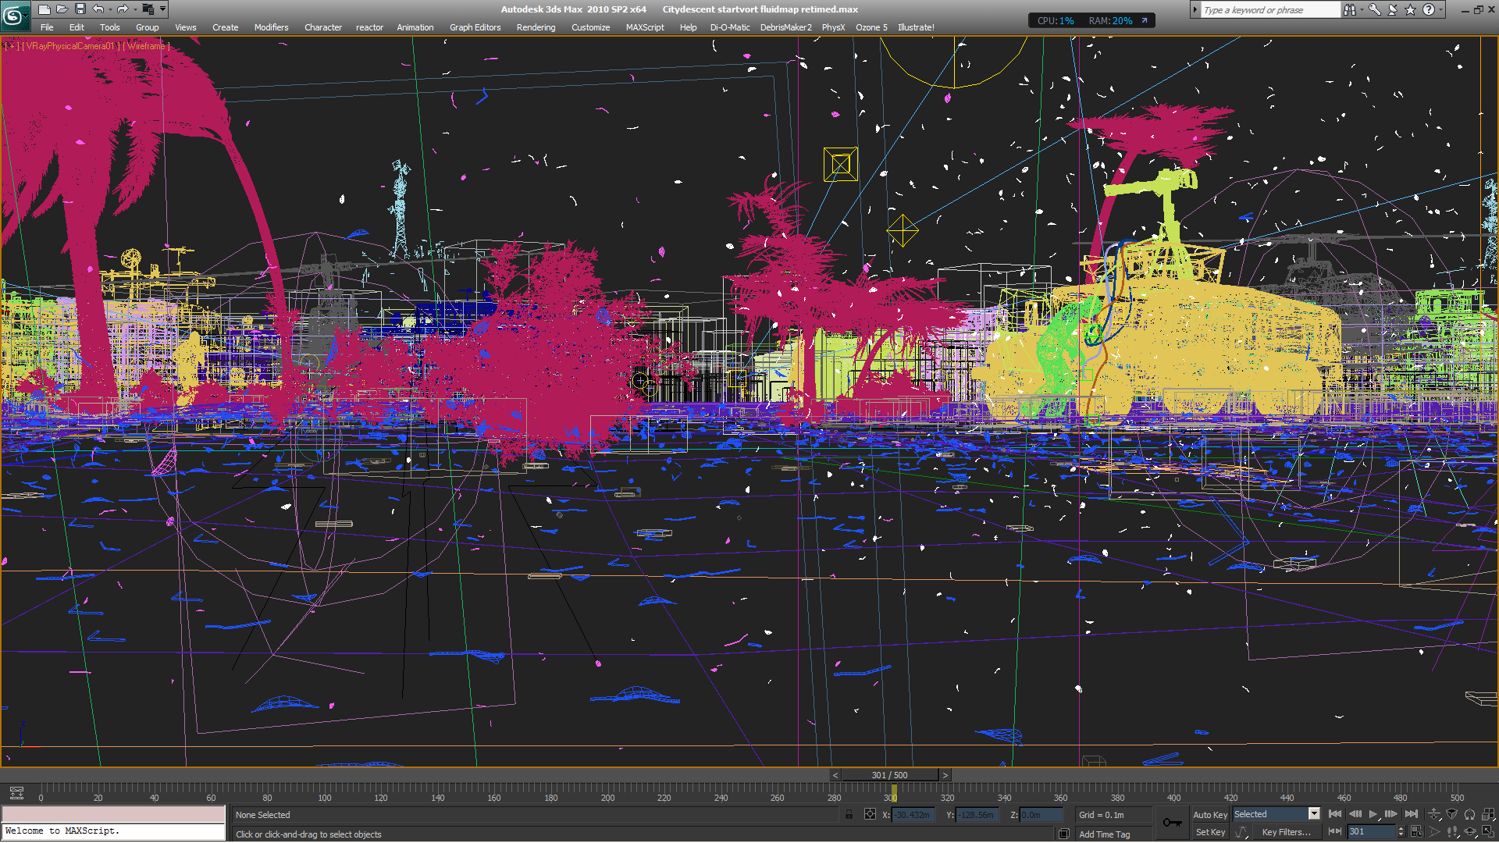Screen dimensions: 1499x843
Task: Click the Play Animation button
Action: coord(1373,814)
